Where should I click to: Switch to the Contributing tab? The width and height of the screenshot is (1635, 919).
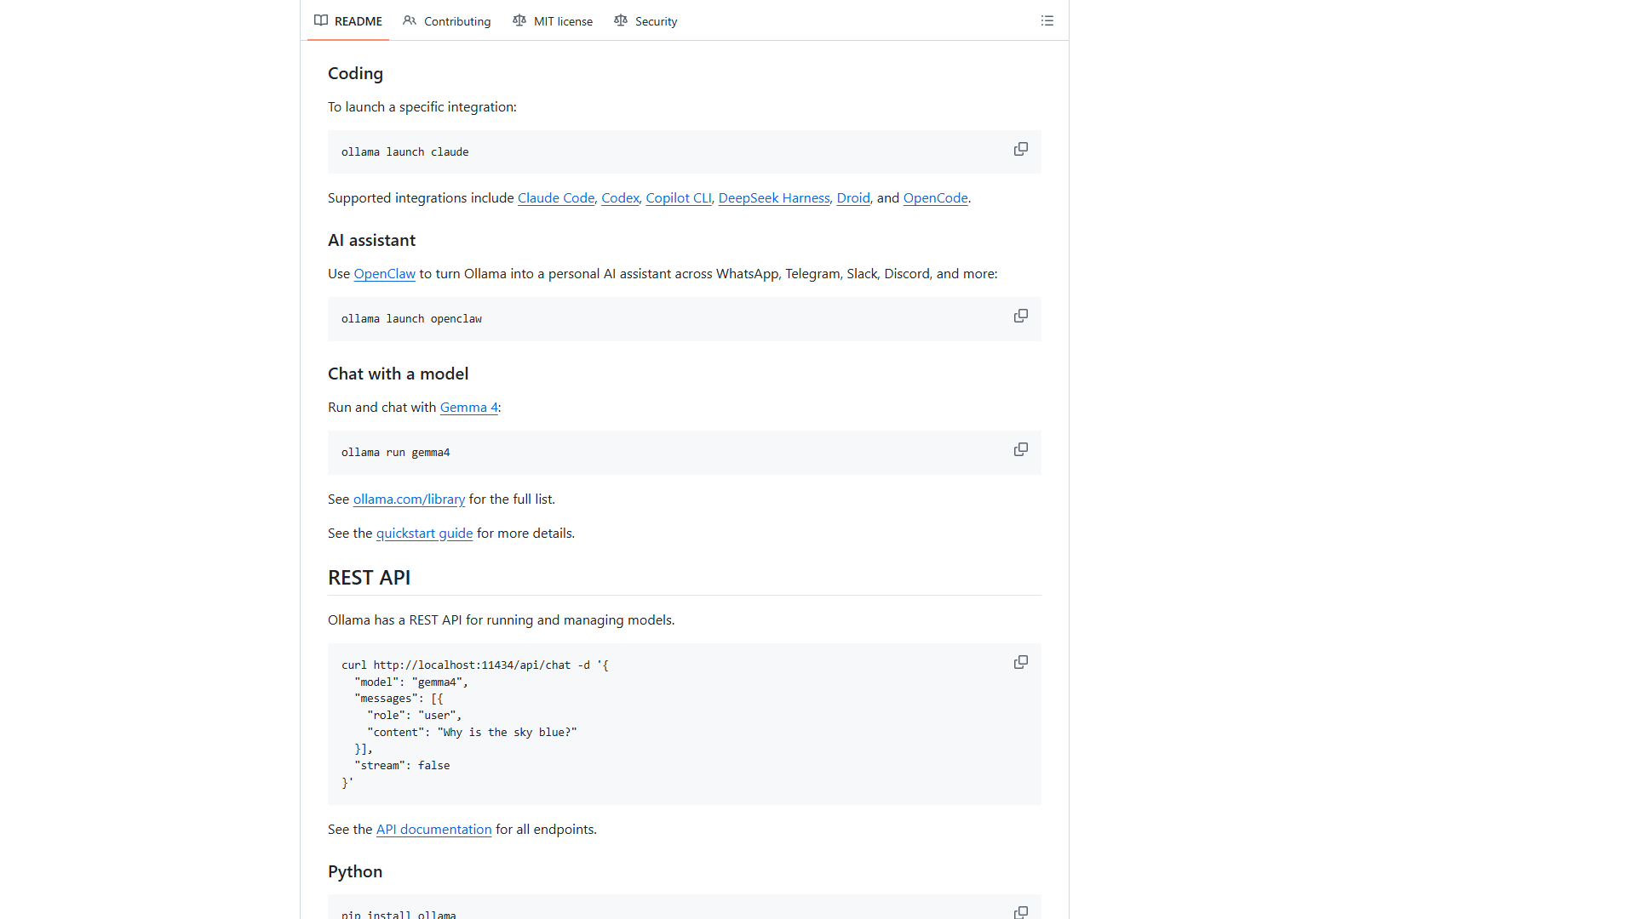pos(447,20)
